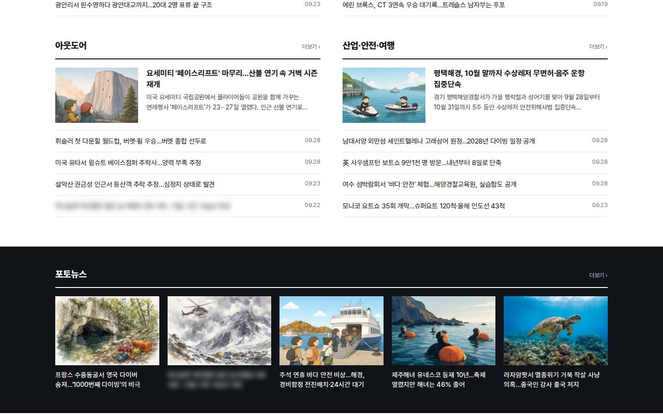
Task: Click the 포토뉴스 section heading
Action: (x=71, y=274)
